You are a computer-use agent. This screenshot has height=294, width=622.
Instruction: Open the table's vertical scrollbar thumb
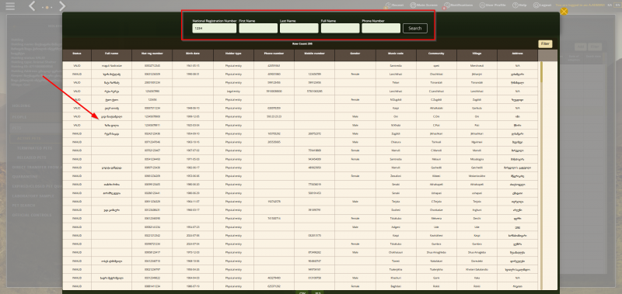click(x=541, y=72)
